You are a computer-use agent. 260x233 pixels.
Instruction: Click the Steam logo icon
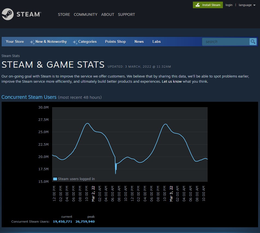[x=8, y=14]
